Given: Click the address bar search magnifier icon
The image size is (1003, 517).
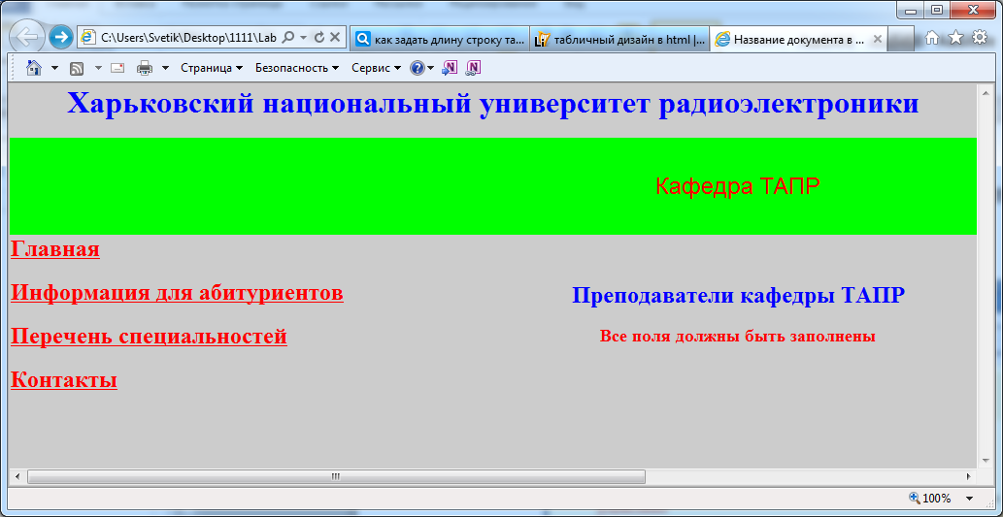Looking at the screenshot, I should [x=287, y=38].
